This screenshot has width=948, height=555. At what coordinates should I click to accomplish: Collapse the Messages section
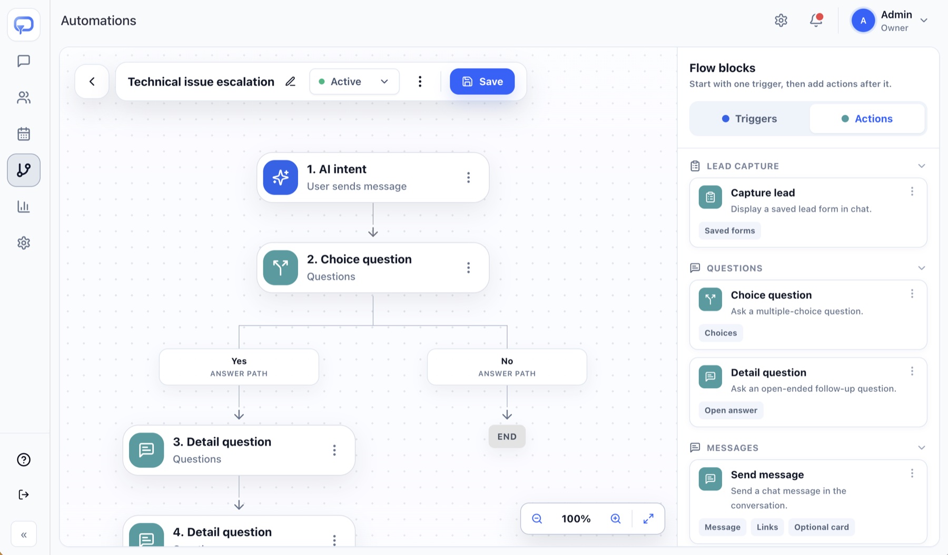pyautogui.click(x=922, y=448)
